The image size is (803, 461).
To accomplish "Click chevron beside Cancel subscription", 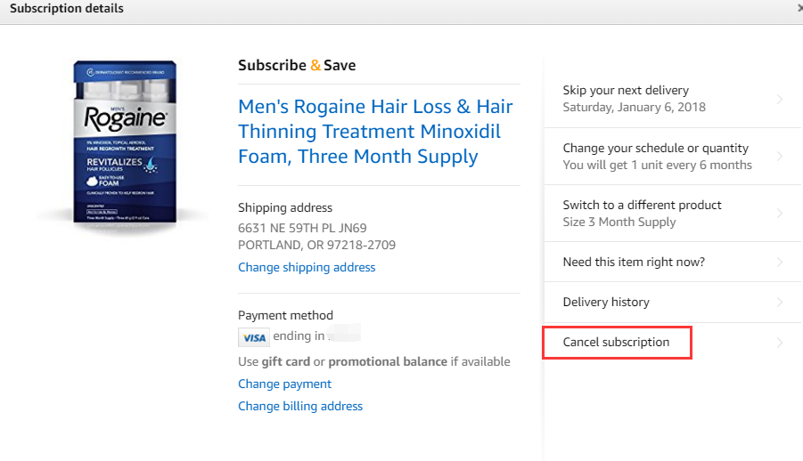I will [x=780, y=343].
